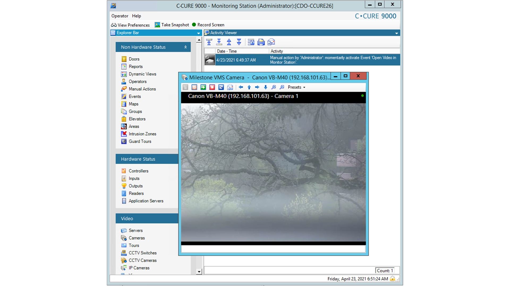The height and width of the screenshot is (286, 510).
Task: Select the 4/23/2021 6:49:37 AM activity row
Action: coord(302,60)
